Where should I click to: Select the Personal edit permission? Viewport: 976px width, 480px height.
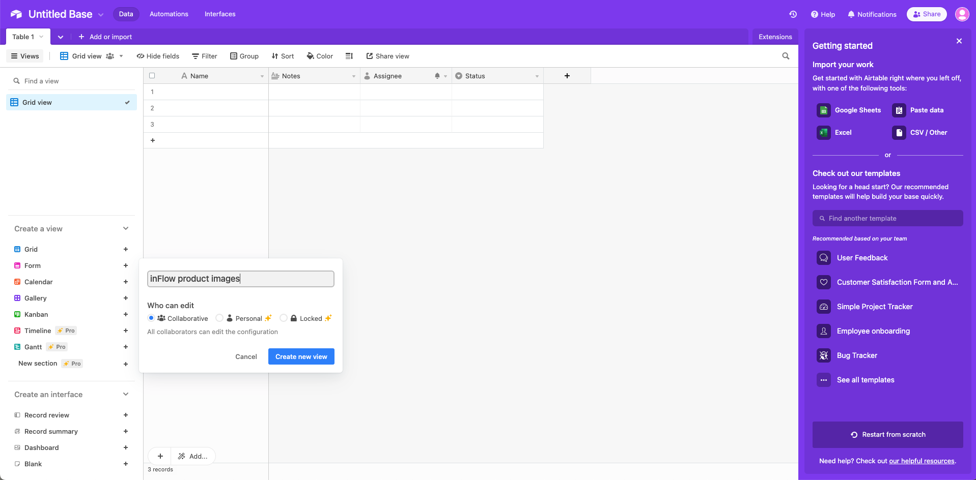[x=219, y=318]
